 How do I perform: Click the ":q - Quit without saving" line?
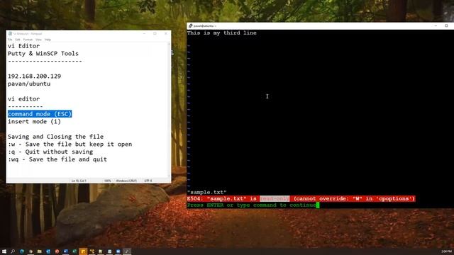tap(50, 152)
